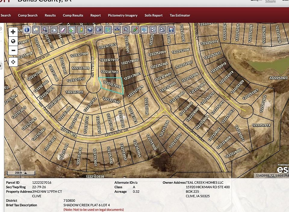Click the crosshair locate button
289x212 pixels.
click(x=13, y=62)
